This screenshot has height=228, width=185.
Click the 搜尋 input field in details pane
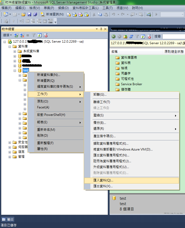coord(174,36)
